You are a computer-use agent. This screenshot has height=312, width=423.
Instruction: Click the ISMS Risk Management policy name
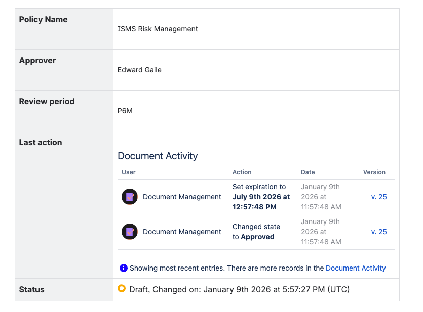(x=158, y=29)
